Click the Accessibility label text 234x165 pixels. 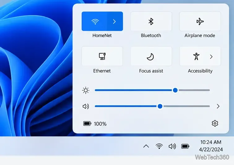(x=200, y=71)
